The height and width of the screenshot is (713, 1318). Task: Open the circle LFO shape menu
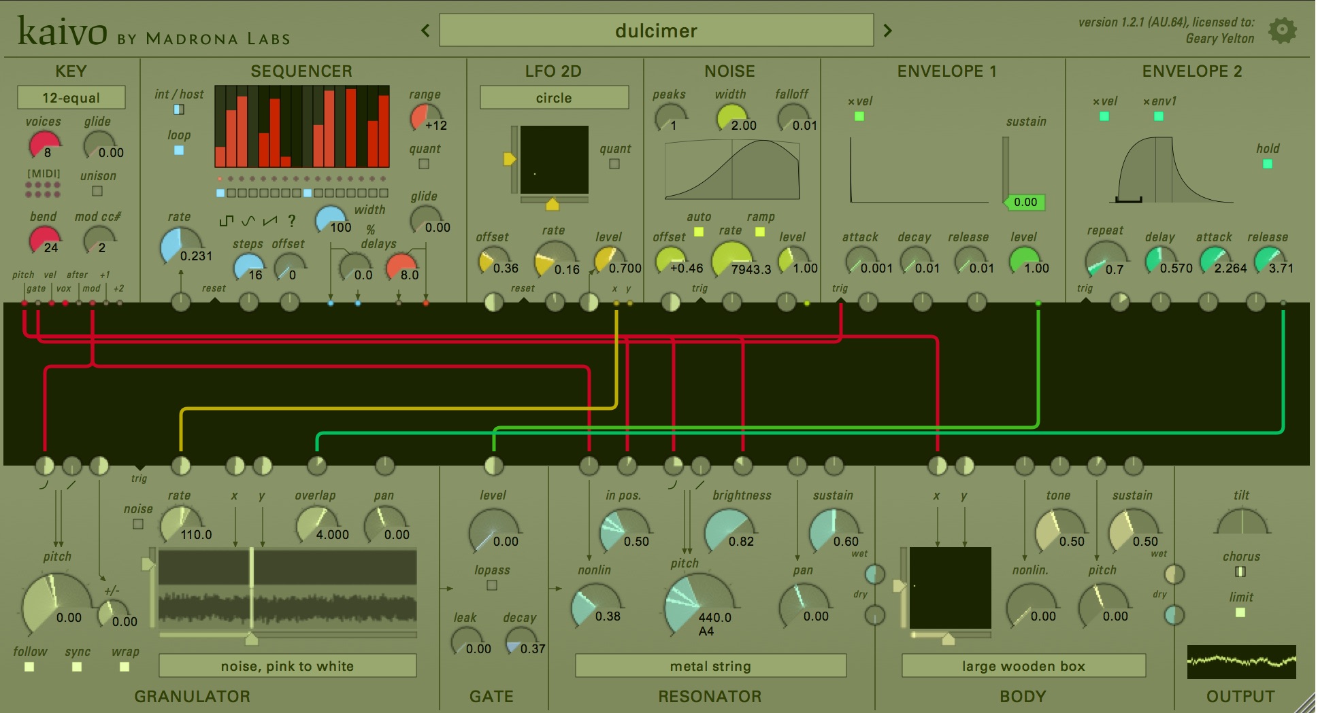click(x=554, y=97)
